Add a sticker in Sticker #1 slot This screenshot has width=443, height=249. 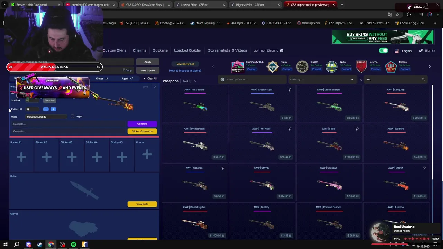point(21,157)
